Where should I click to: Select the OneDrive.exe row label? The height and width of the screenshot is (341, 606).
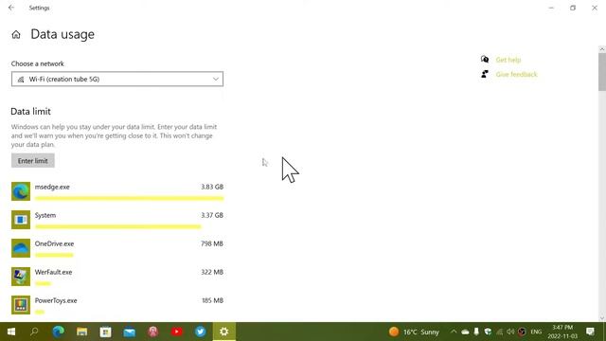coord(54,244)
